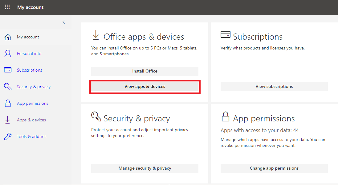
Task: Click the key icon in Security & privacy card
Action: [96, 116]
